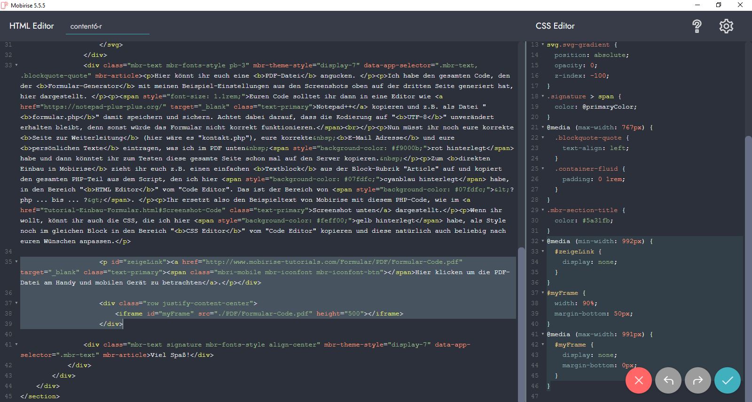Image resolution: width=752 pixels, height=402 pixels.
Task: Click the redo arrow button
Action: click(698, 380)
